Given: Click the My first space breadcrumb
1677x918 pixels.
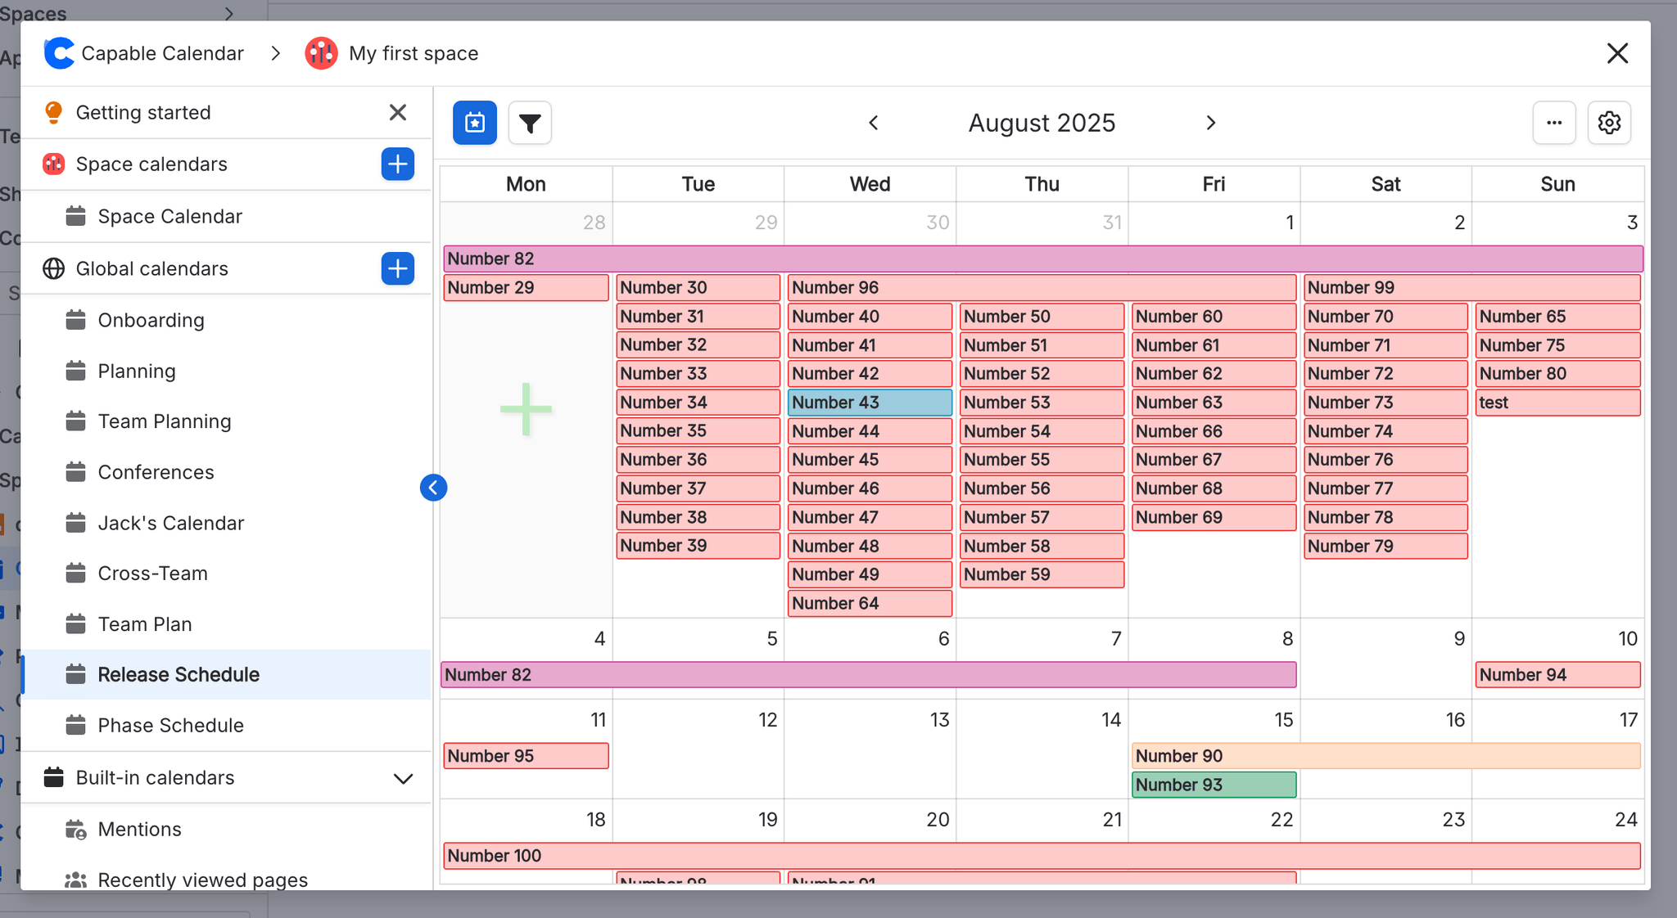Looking at the screenshot, I should pyautogui.click(x=413, y=53).
